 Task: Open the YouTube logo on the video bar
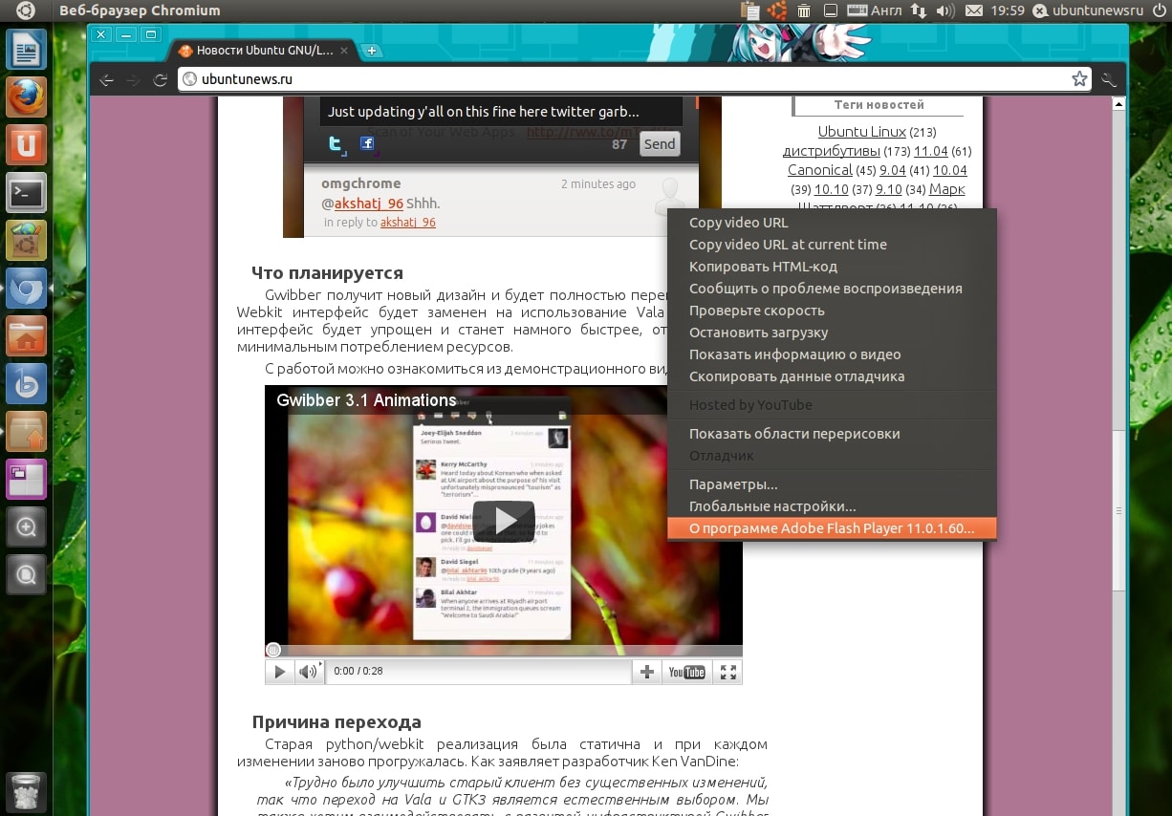pyautogui.click(x=686, y=672)
